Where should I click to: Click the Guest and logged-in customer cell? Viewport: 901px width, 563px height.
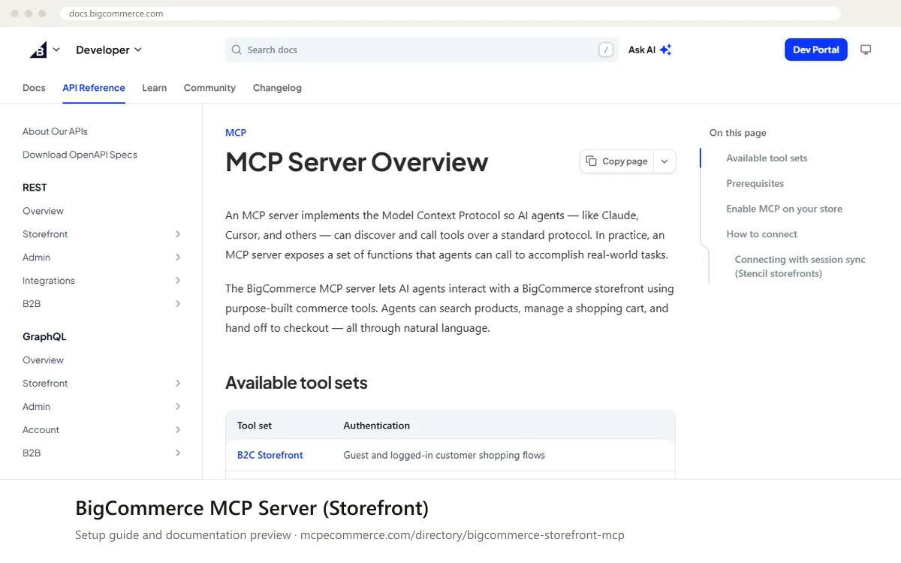tap(444, 455)
